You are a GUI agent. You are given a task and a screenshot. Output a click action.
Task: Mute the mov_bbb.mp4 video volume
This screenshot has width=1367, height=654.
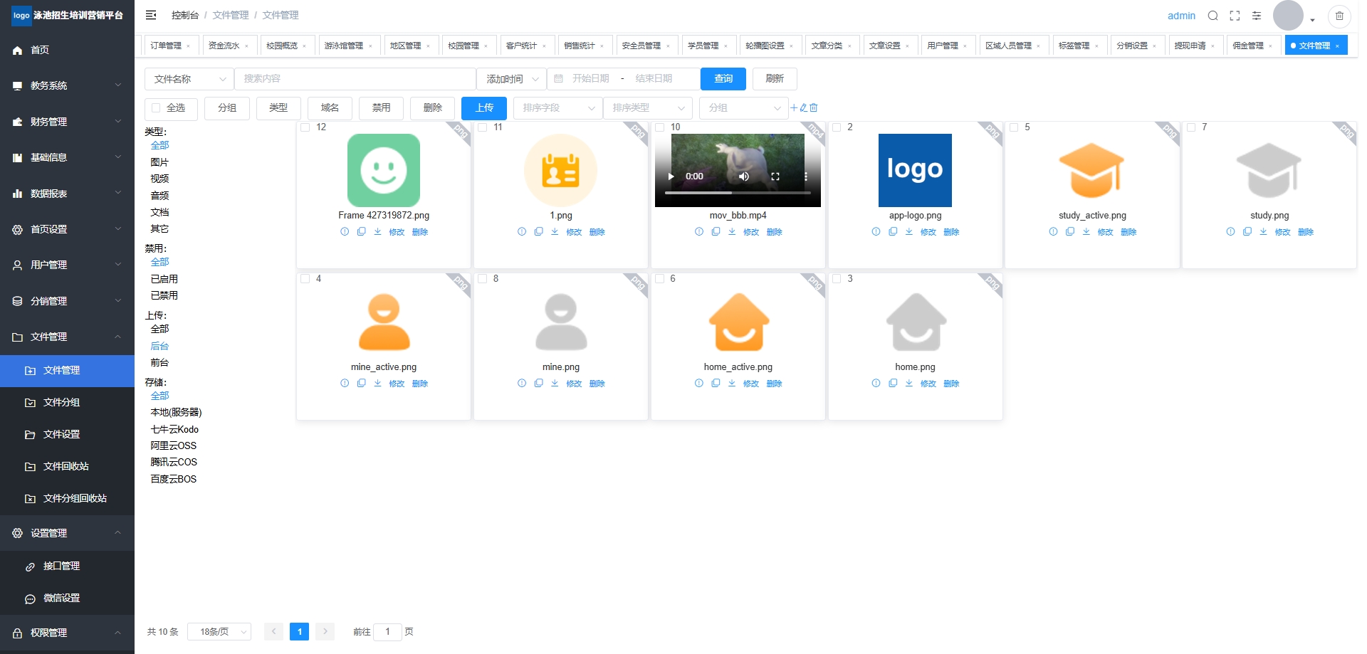pos(744,176)
